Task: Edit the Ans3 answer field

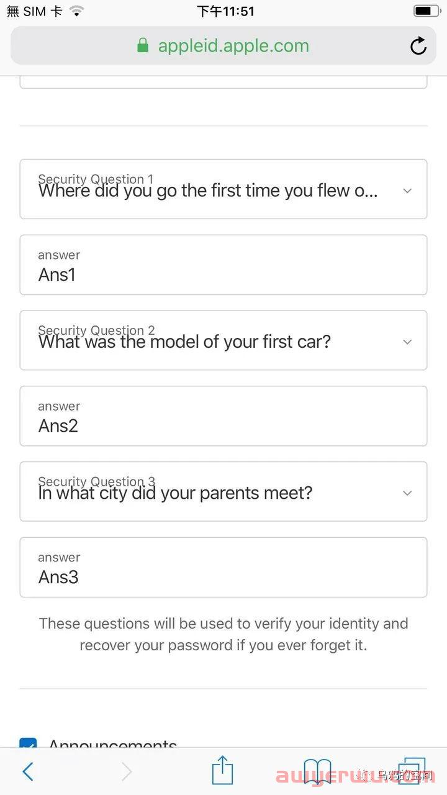Action: 223,567
